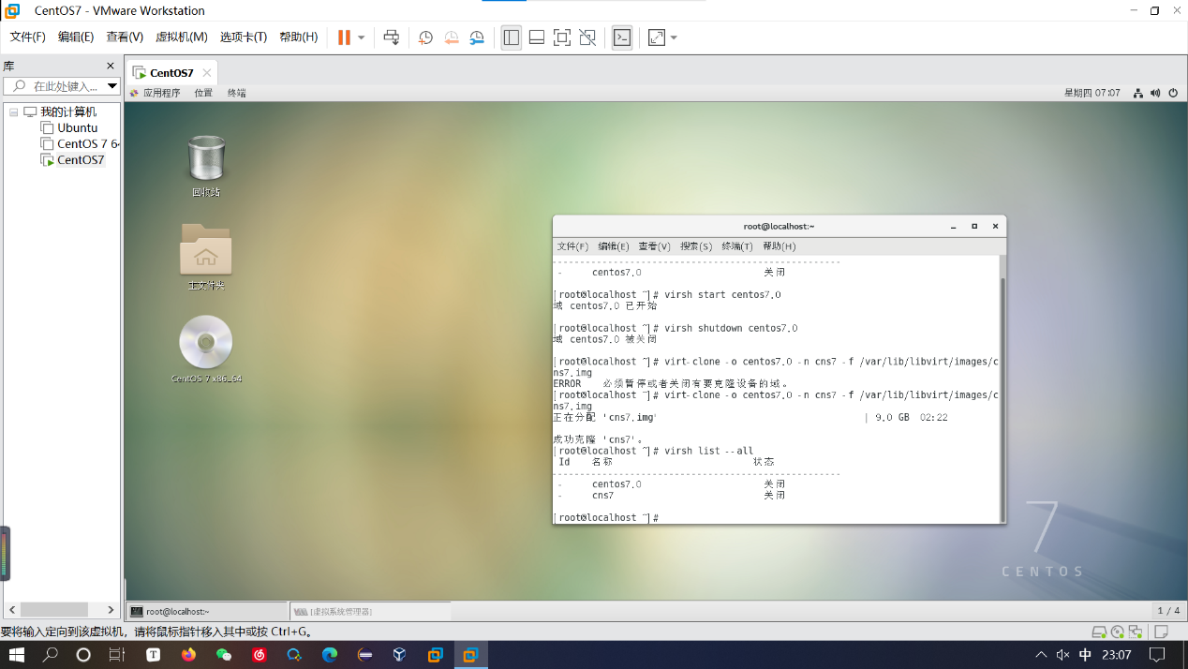Open the power options dropdown arrow beside pause
This screenshot has height=669, width=1188.
tap(361, 37)
